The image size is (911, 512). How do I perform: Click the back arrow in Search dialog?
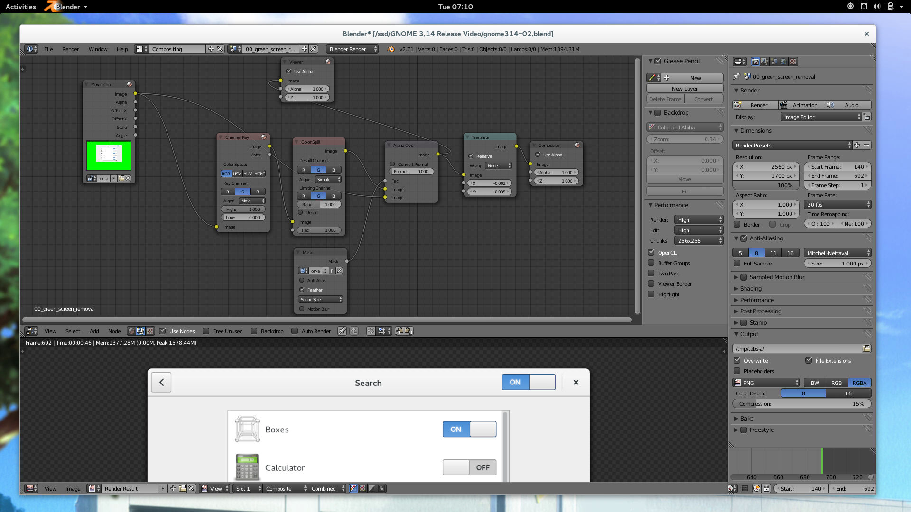pyautogui.click(x=161, y=382)
